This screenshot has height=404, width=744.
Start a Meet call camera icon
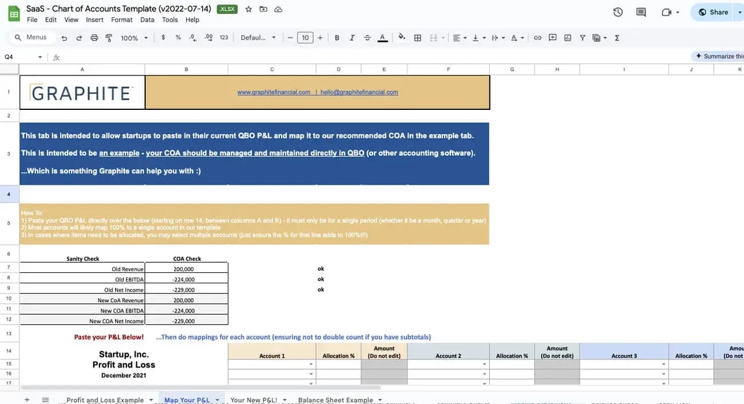pos(666,12)
